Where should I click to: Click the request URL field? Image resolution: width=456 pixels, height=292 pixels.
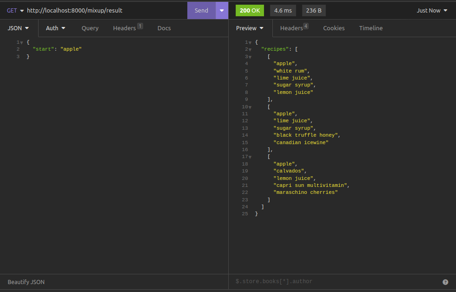(106, 10)
